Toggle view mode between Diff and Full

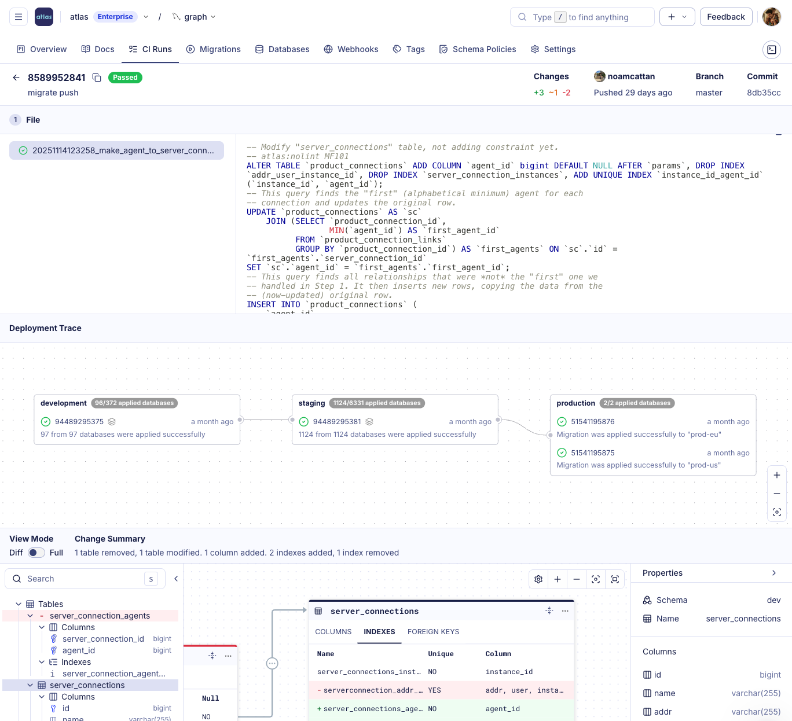[36, 553]
